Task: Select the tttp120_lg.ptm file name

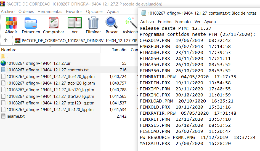Action: click(x=51, y=103)
